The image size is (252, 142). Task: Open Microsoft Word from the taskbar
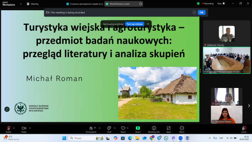188,138
